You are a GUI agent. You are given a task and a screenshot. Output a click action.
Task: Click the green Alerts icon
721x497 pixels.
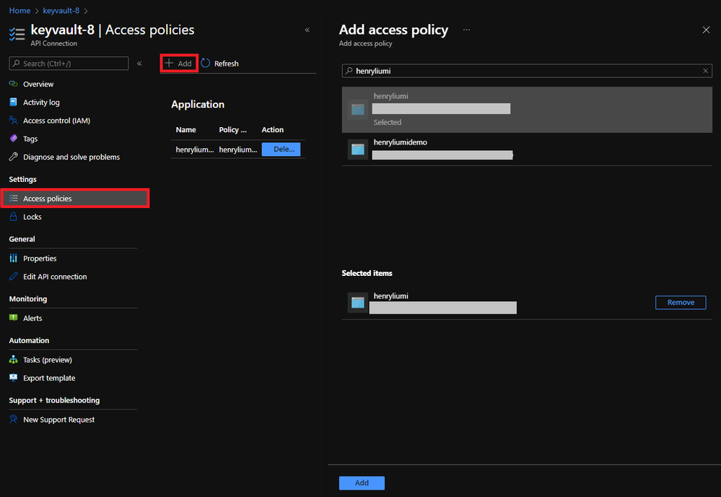pos(13,318)
